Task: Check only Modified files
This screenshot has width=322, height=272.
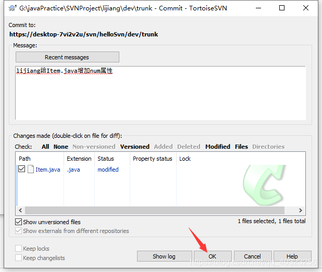Action: [217, 147]
